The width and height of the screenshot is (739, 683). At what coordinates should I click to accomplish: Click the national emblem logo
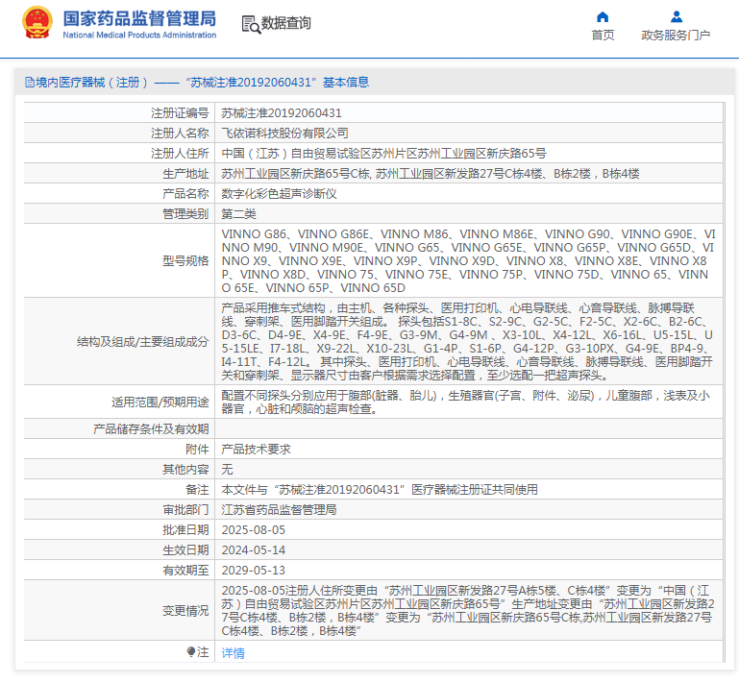point(37,23)
